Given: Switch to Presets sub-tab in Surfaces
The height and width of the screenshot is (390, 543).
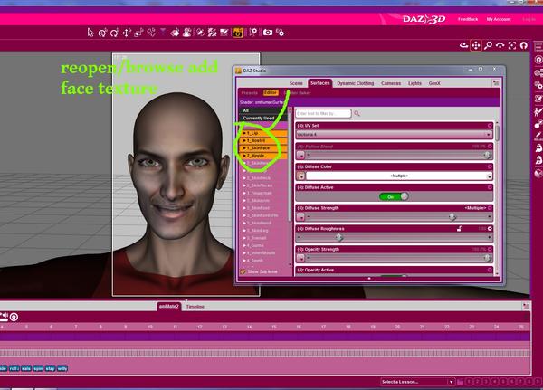Looking at the screenshot, I should coord(250,93).
